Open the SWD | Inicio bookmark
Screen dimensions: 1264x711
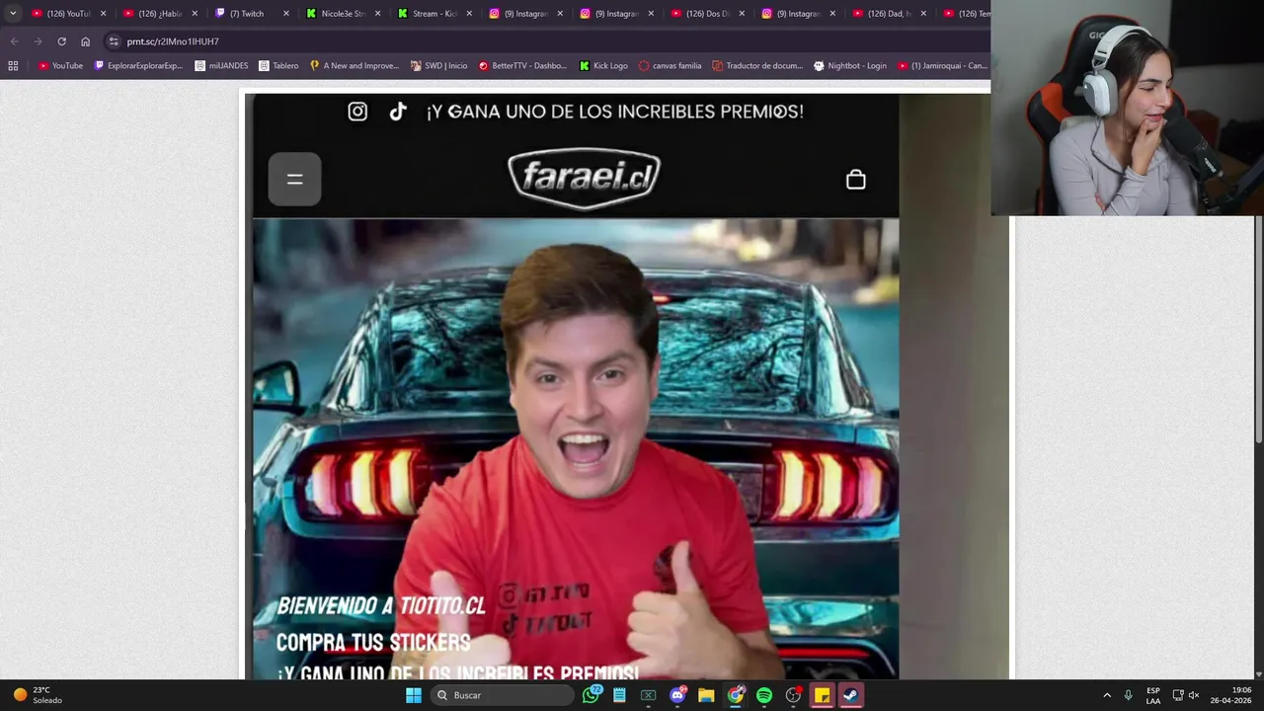(x=438, y=66)
